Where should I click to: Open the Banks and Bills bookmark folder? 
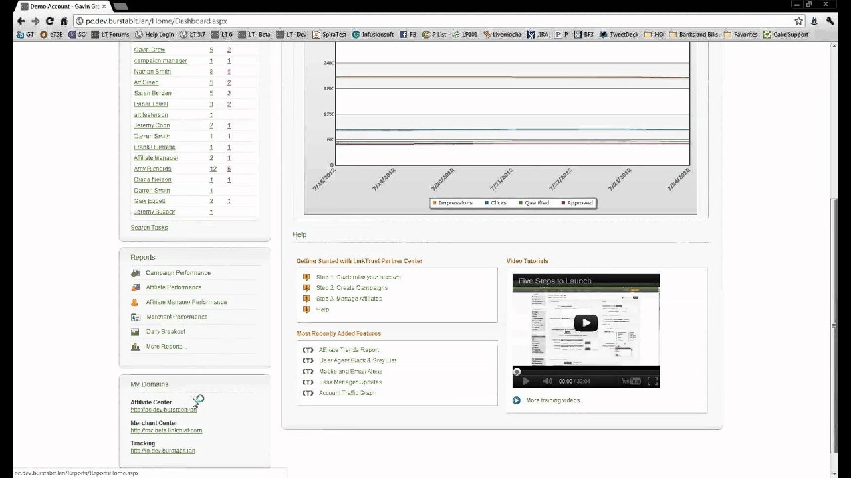click(694, 35)
